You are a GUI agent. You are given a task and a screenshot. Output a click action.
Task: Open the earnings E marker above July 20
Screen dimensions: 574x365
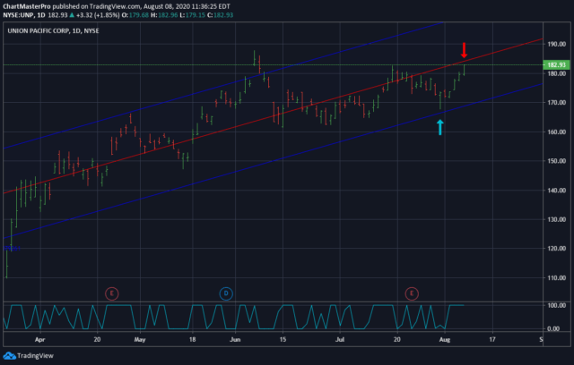412,293
